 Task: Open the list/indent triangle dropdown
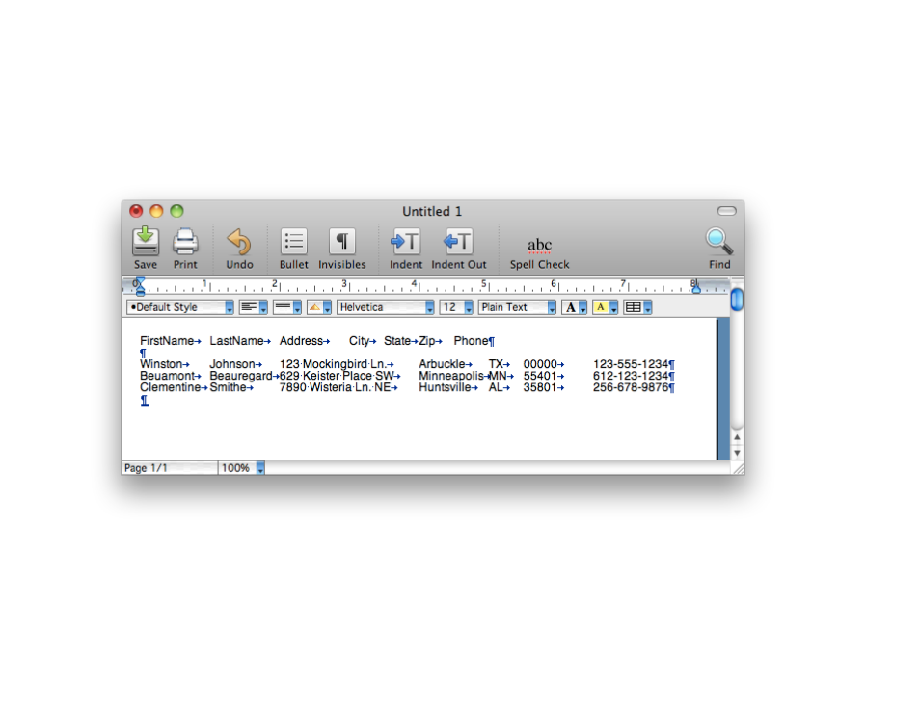[319, 307]
